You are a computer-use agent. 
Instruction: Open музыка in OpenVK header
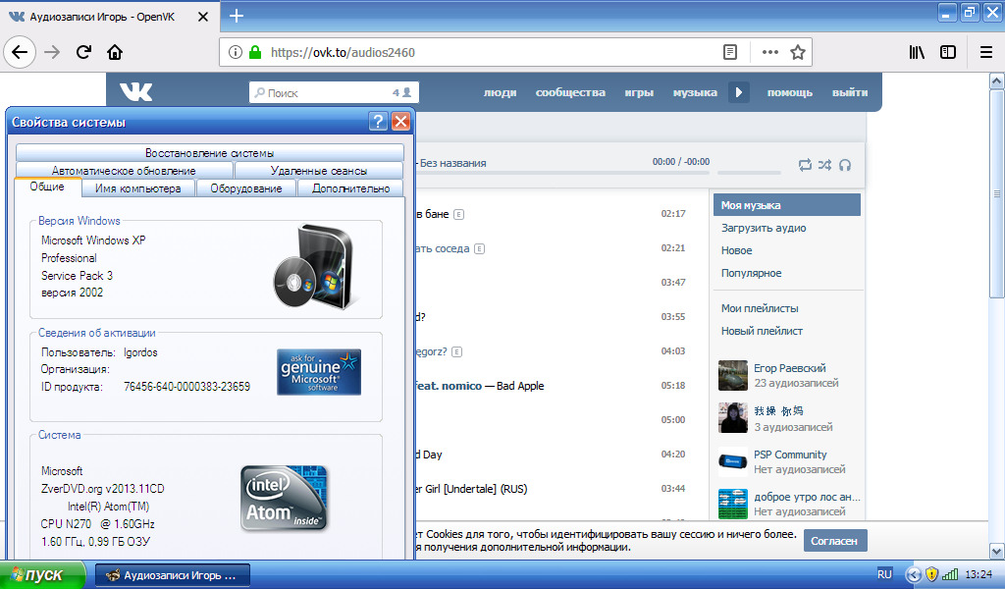(695, 92)
